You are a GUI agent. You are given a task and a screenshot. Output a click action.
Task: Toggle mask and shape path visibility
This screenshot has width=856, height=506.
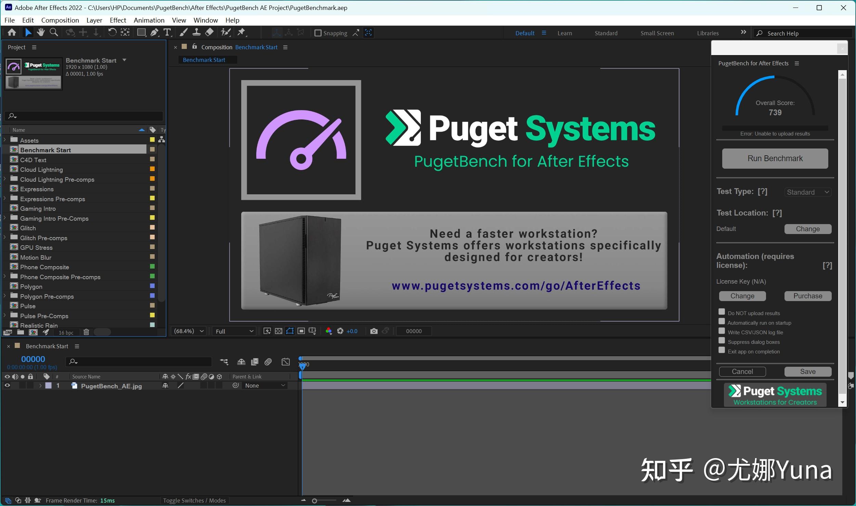tap(290, 331)
